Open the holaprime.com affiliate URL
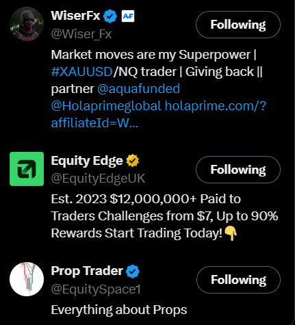 pyautogui.click(x=159, y=114)
